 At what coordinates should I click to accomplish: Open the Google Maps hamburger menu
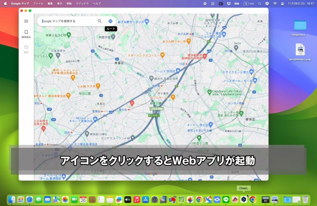click(26, 21)
